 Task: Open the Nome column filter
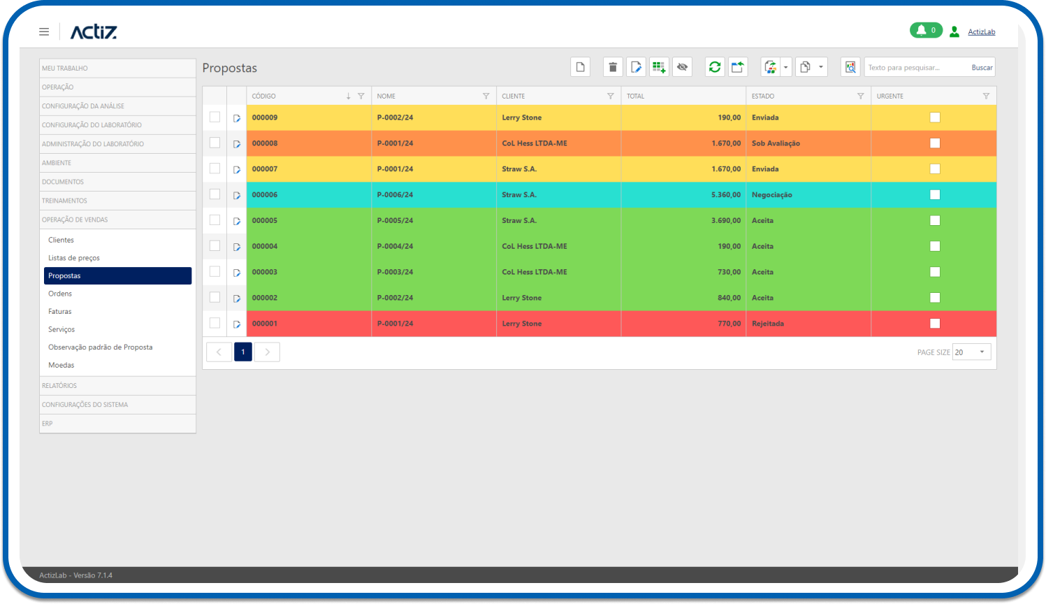click(486, 96)
